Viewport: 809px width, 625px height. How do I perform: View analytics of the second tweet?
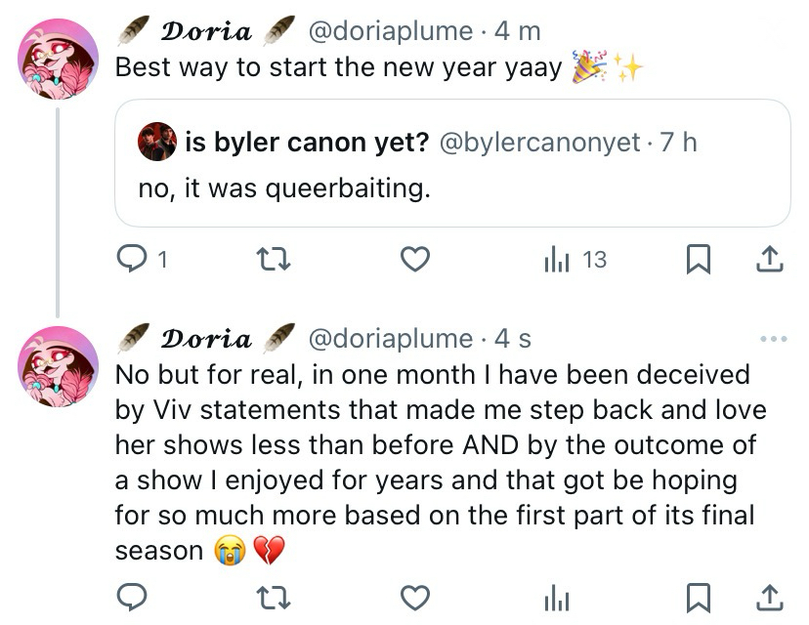[556, 595]
